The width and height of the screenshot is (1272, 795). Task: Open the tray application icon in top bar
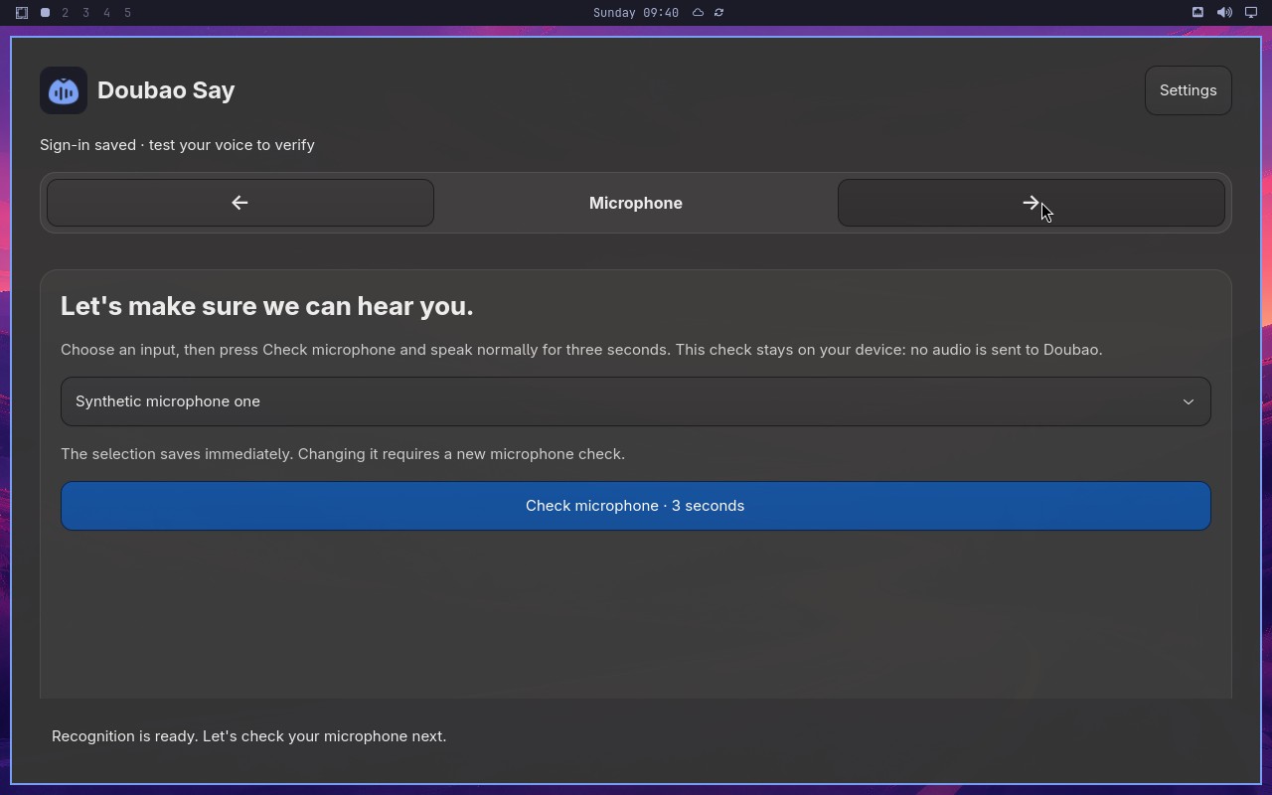pos(1197,13)
